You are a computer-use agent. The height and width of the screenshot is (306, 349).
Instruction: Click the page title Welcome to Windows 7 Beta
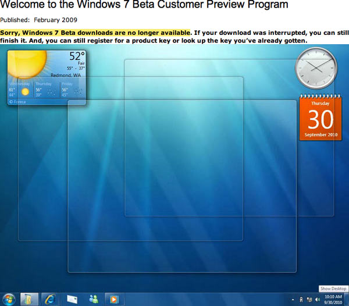click(x=144, y=4)
